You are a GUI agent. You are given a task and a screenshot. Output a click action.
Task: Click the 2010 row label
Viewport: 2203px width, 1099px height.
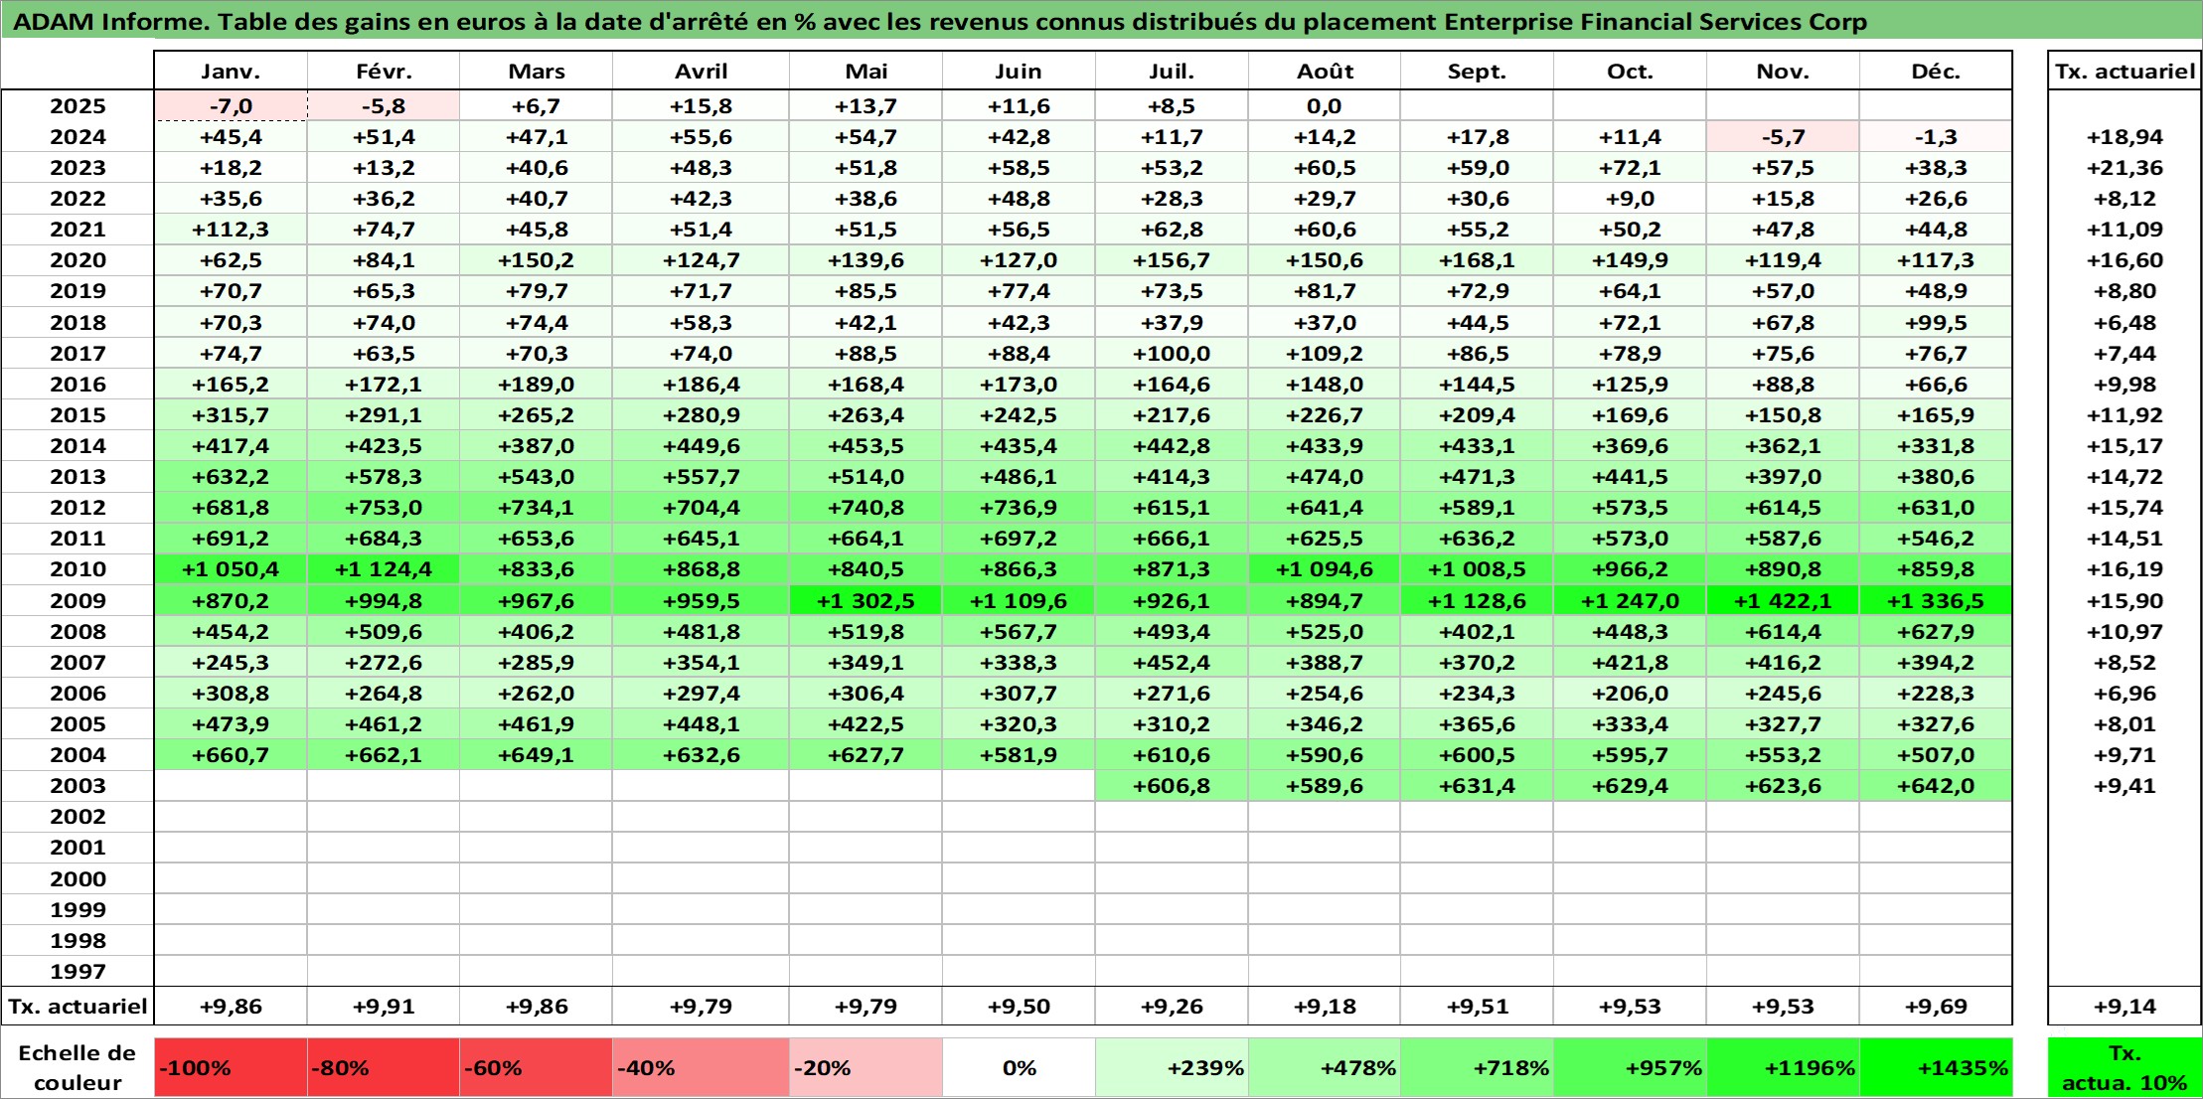(78, 569)
